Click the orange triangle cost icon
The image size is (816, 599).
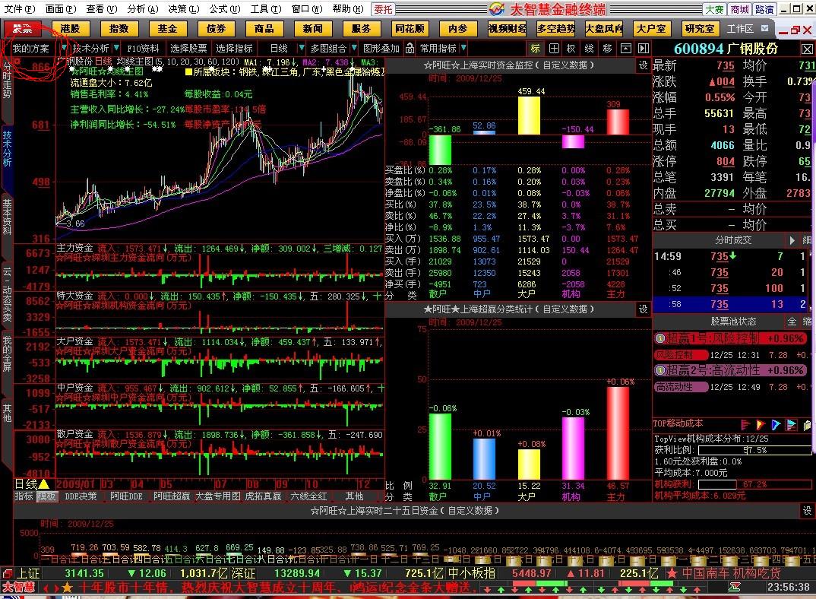[761, 424]
